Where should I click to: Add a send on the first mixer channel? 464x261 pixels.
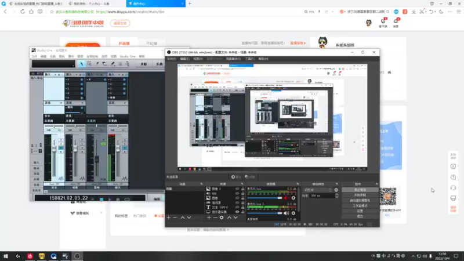61,103
